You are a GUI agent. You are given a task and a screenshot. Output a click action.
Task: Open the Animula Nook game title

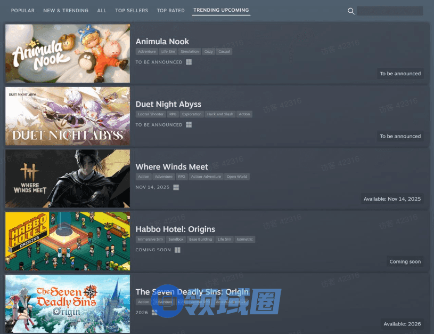tap(162, 42)
